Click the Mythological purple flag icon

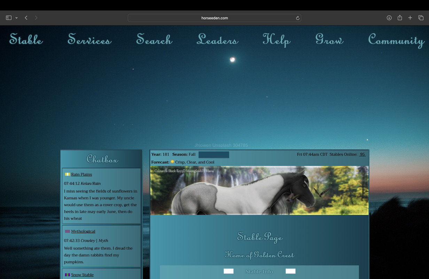tap(68, 231)
